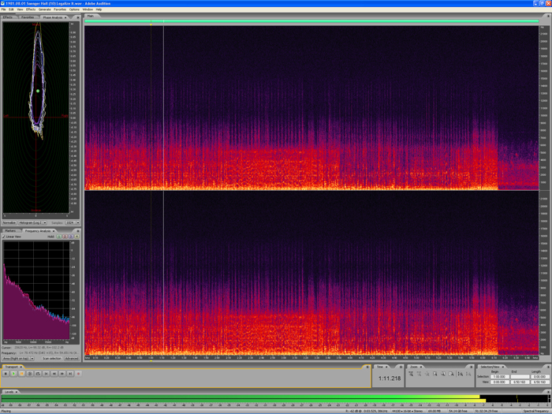Click the 1:11.218 time display
Viewport: 552px width, 414px height.
(390, 379)
